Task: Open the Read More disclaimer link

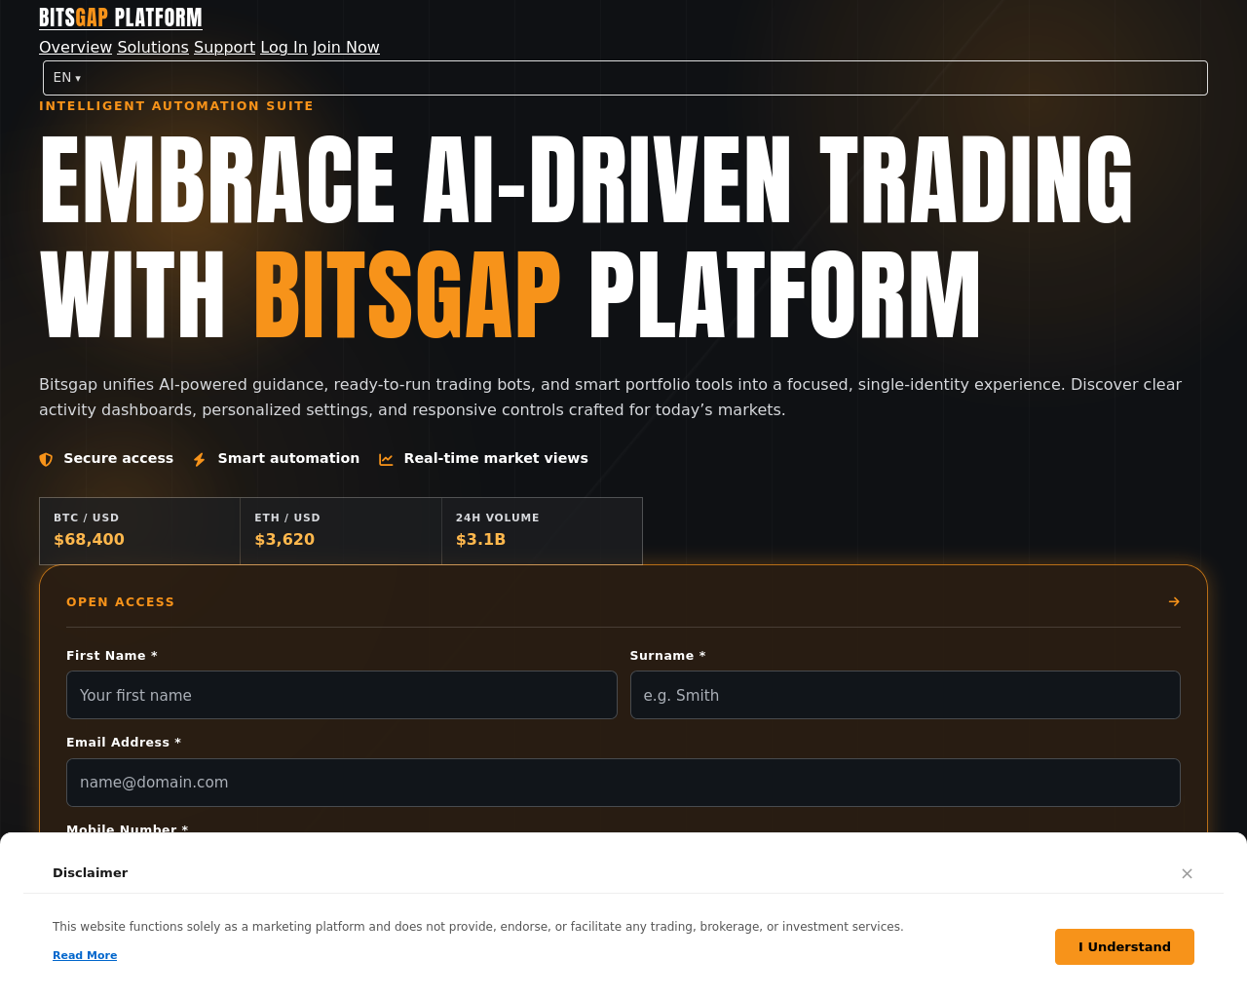Action: (x=85, y=955)
